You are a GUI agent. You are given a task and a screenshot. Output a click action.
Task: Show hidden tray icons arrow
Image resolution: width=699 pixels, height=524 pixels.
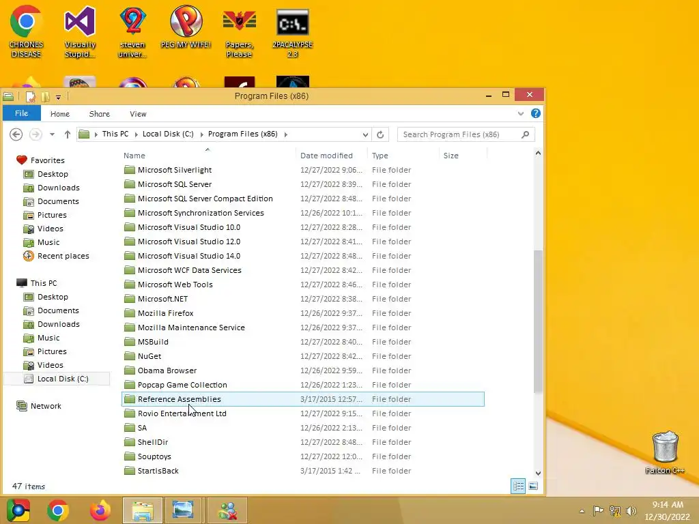tap(582, 511)
